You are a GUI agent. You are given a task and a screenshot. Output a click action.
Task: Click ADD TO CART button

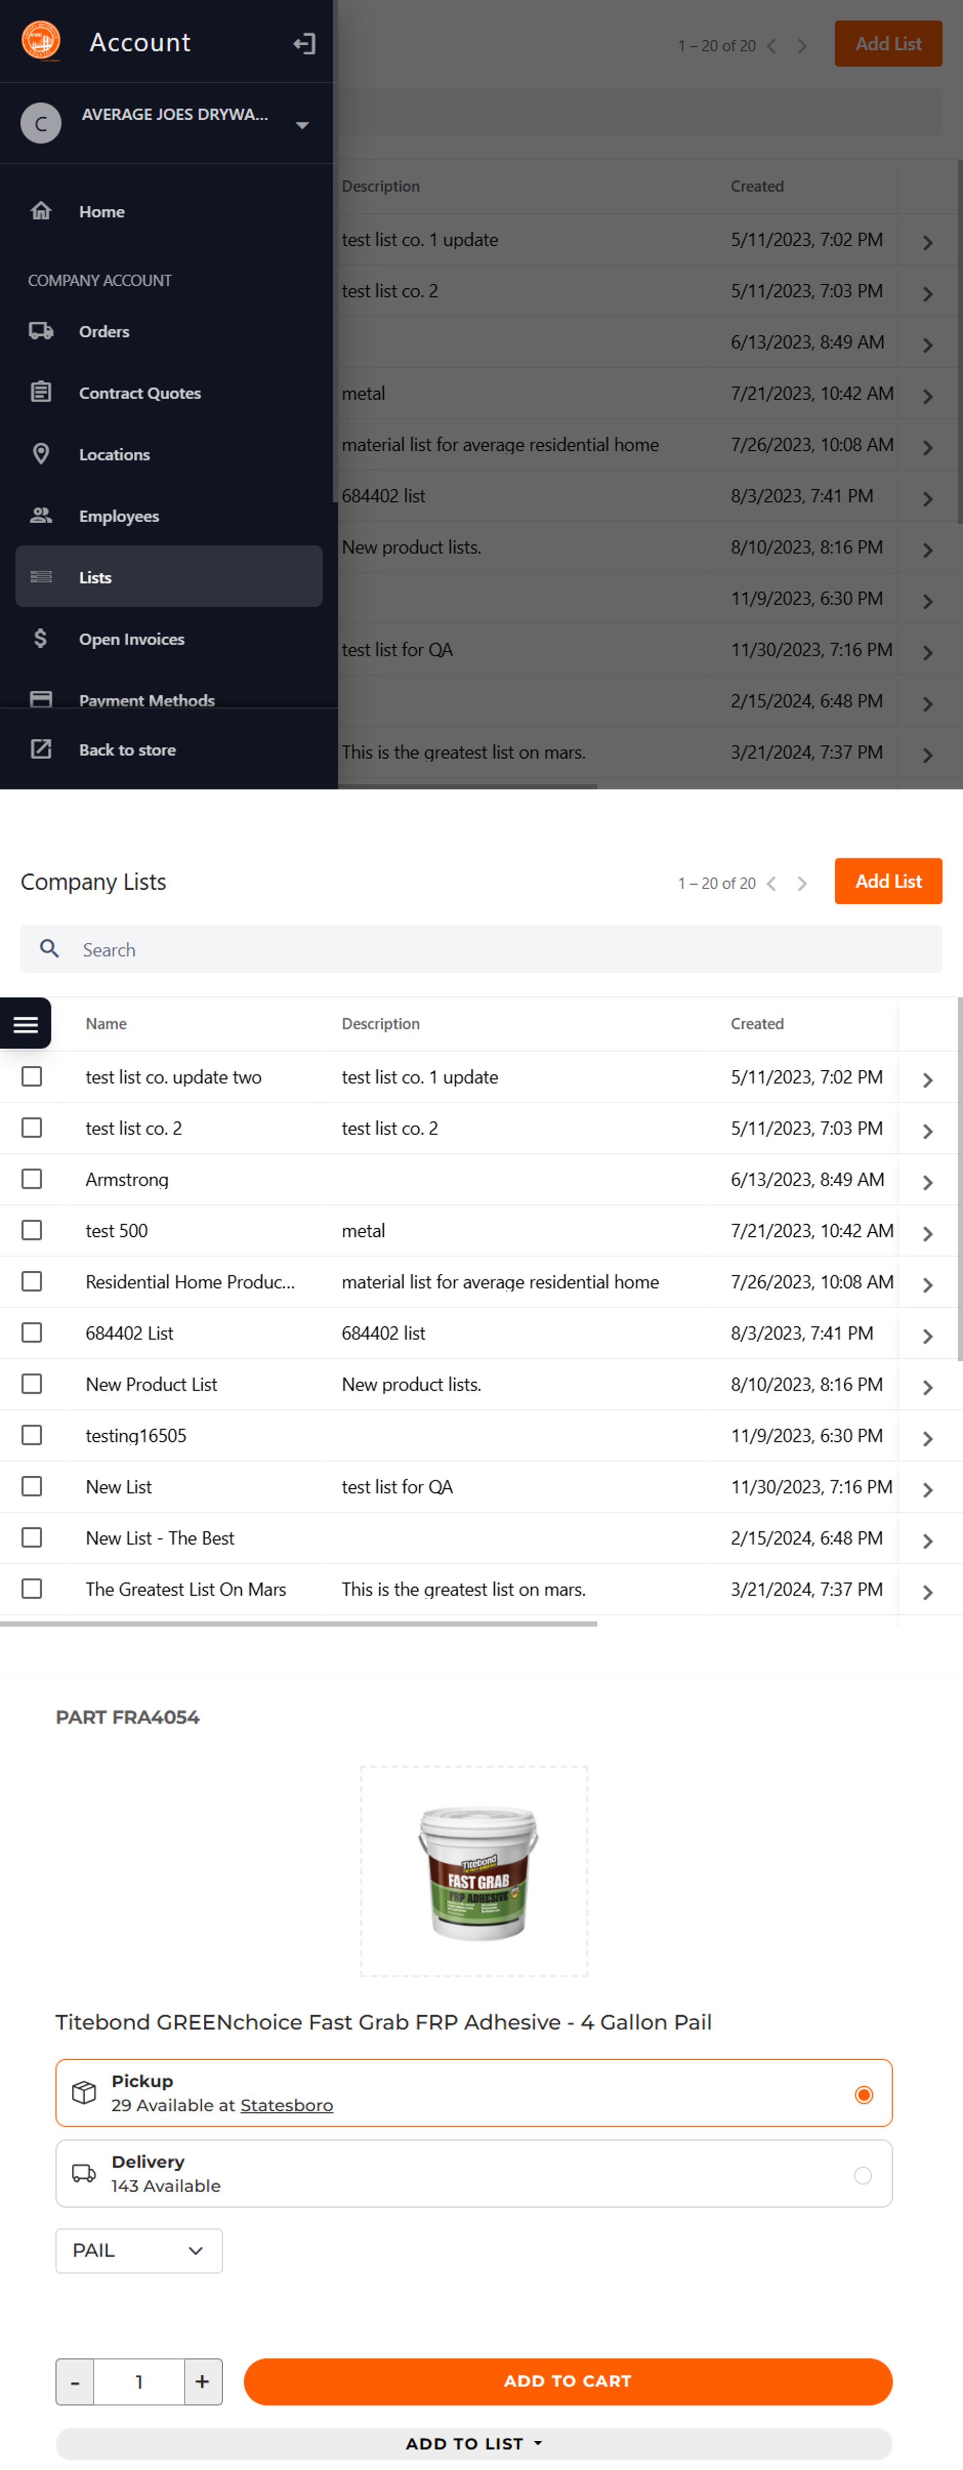[567, 2381]
